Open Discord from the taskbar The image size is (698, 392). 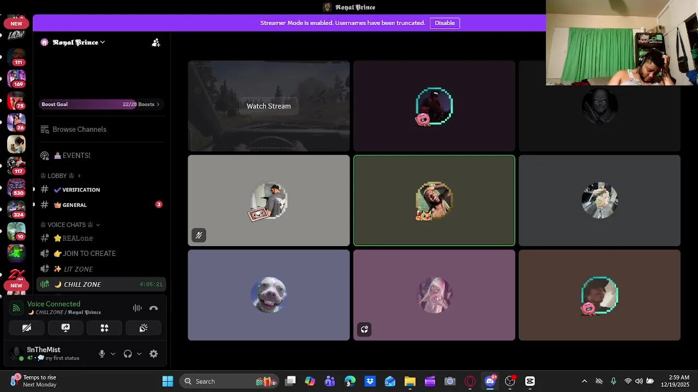click(490, 381)
